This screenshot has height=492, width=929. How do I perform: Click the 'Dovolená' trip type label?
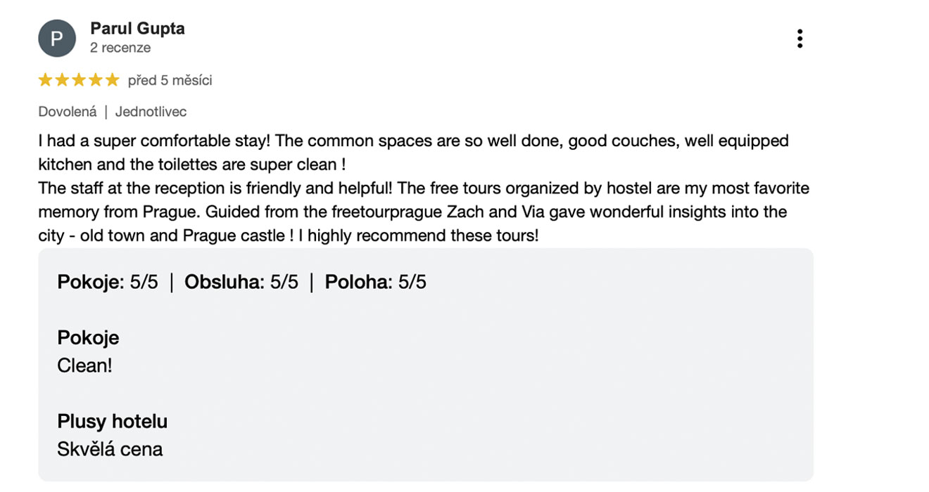pos(68,112)
